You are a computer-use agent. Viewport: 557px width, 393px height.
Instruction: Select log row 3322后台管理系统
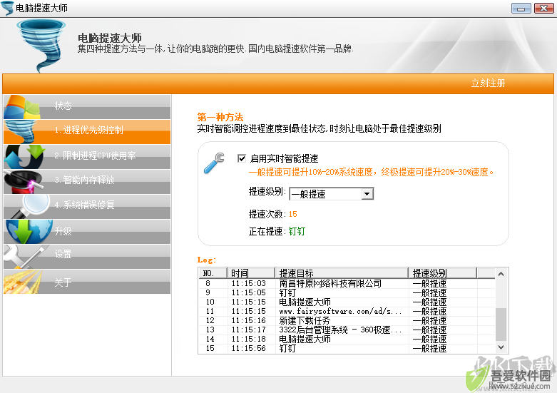click(340, 330)
